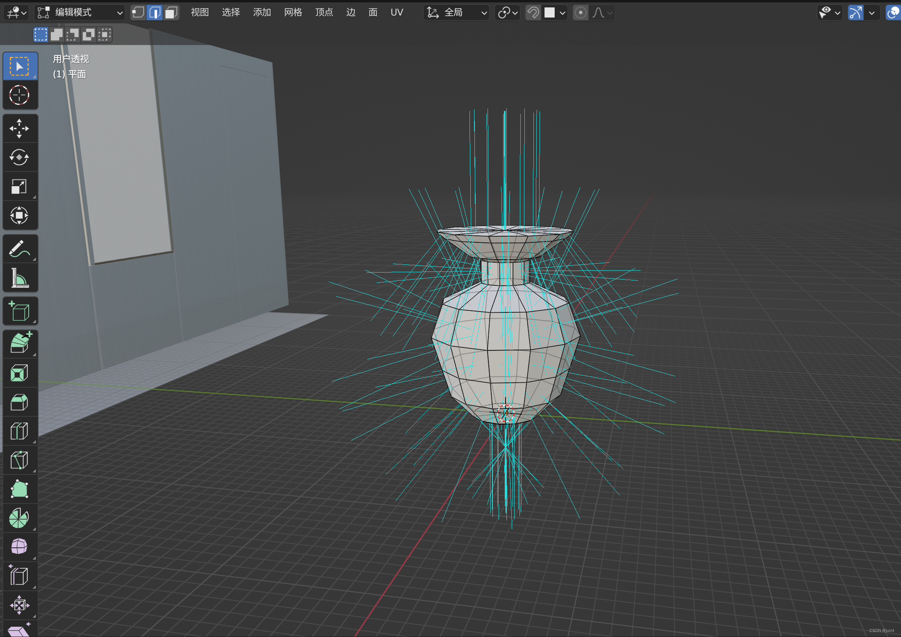Switch to face select mode
The image size is (901, 637).
pos(171,13)
